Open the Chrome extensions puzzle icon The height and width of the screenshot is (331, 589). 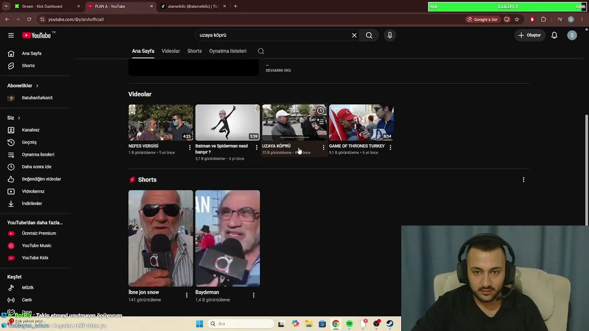click(x=543, y=19)
